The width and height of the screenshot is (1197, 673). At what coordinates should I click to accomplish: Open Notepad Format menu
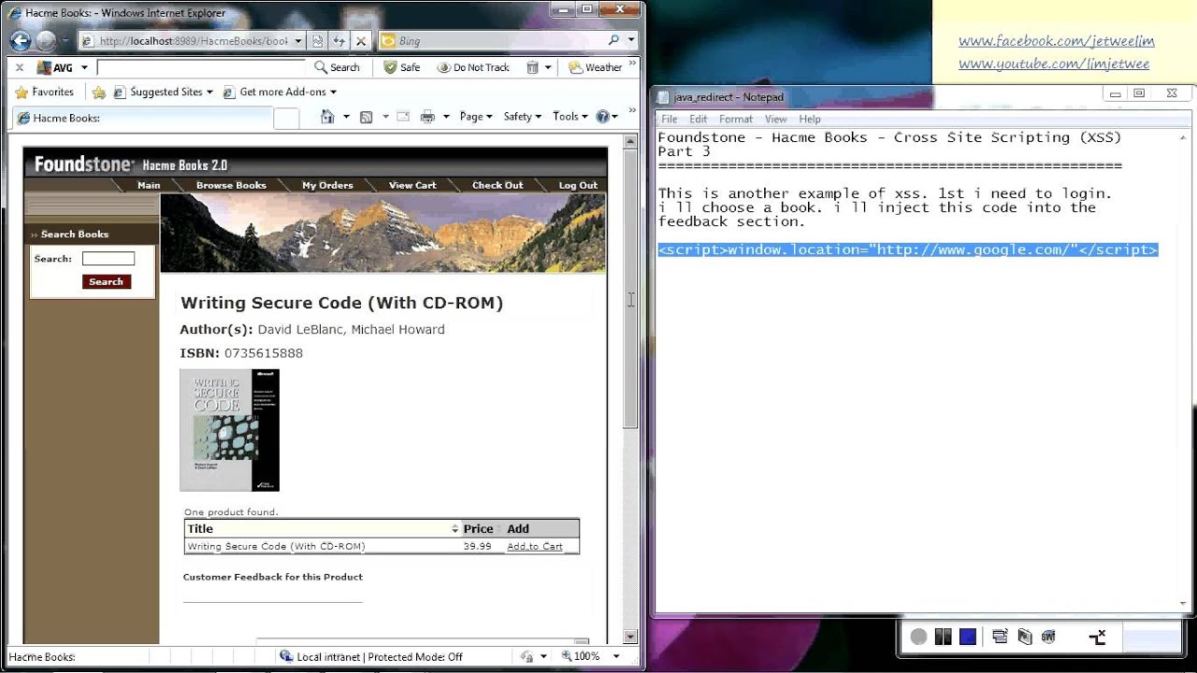736,119
